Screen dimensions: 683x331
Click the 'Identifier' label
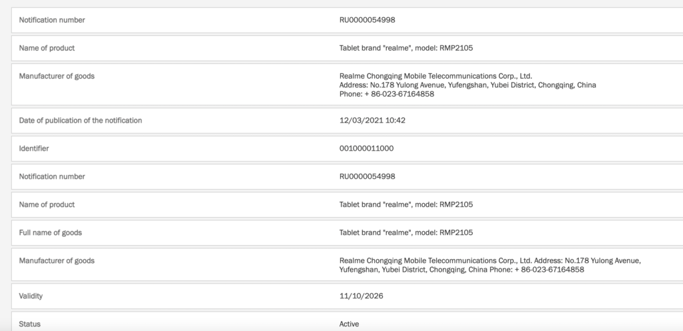(33, 149)
